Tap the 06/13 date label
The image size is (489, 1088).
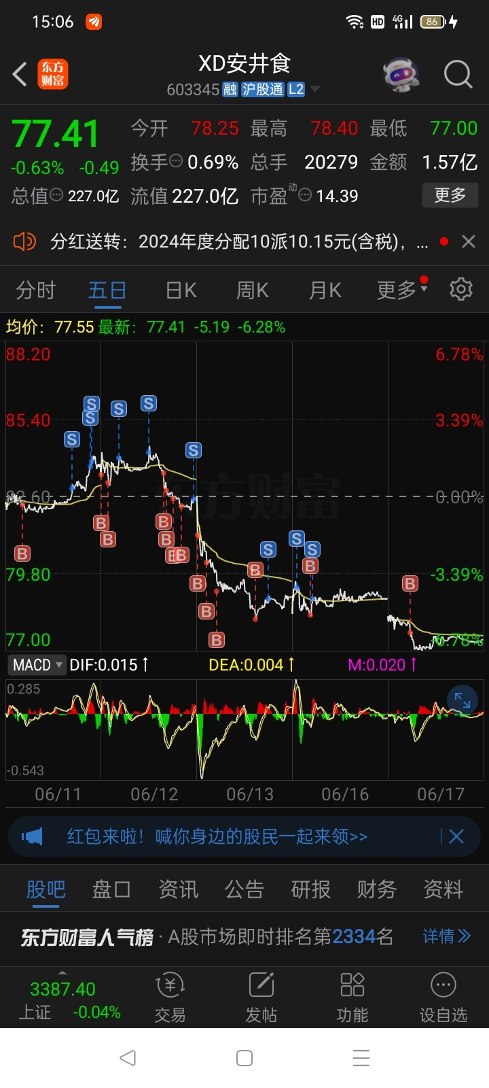(250, 794)
